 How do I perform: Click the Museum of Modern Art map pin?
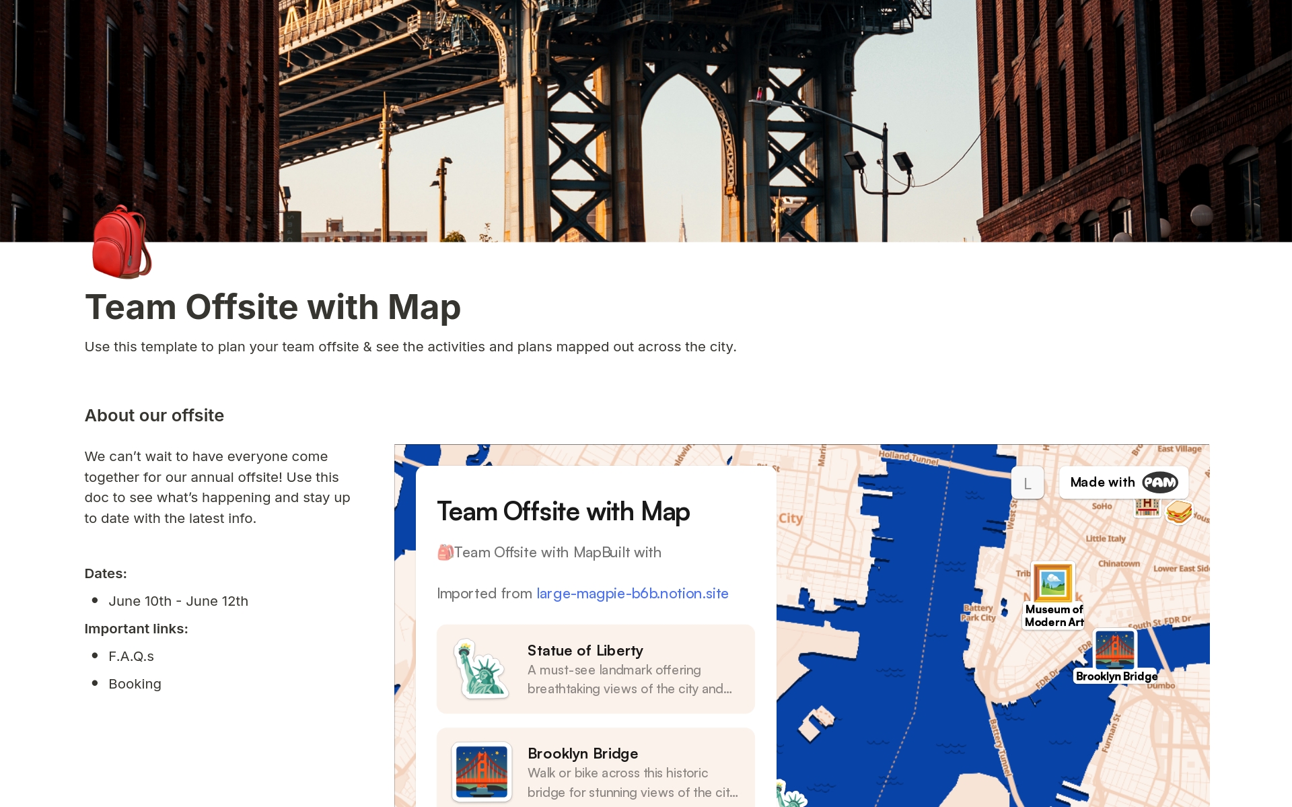click(1053, 584)
